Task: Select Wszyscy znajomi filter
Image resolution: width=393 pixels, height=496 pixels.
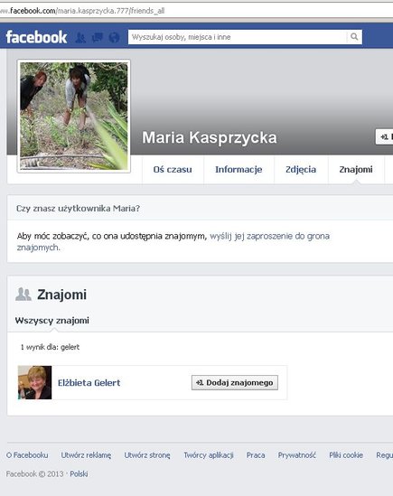Action: click(52, 321)
